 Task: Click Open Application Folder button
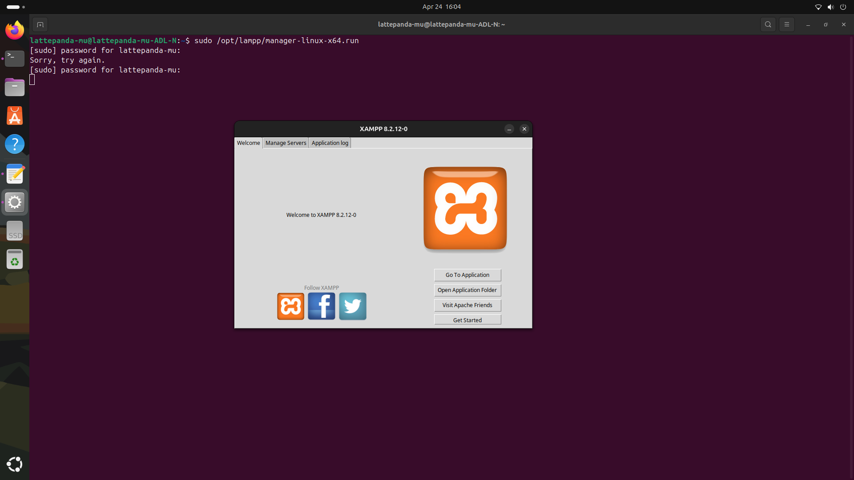pyautogui.click(x=467, y=290)
